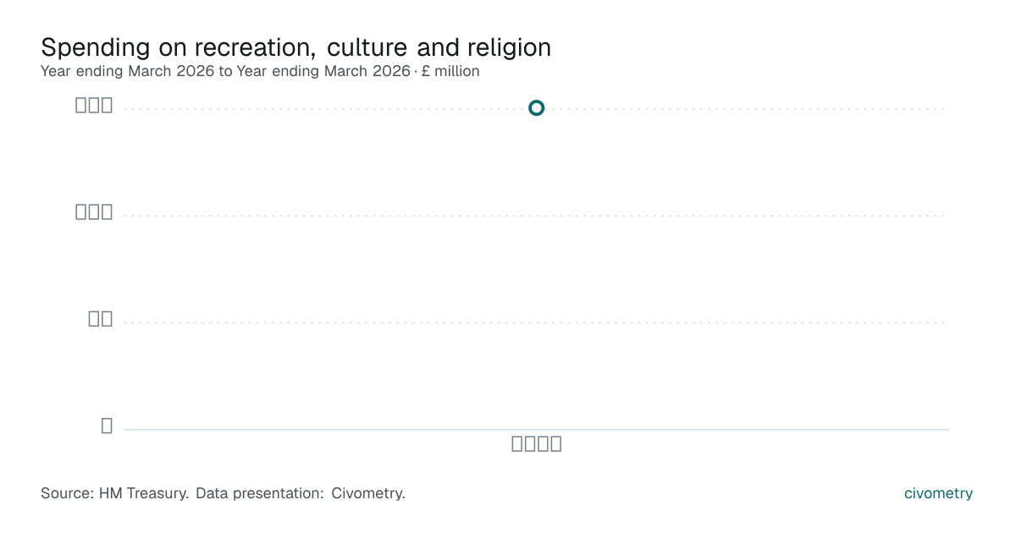
Task: Click 'Civometry.' in the data presentation credit
Action: (368, 493)
